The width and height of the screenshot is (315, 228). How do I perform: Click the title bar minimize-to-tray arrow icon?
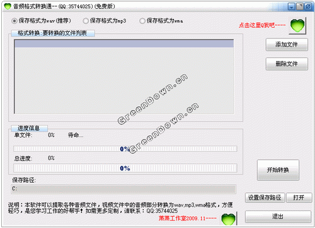(292, 7)
